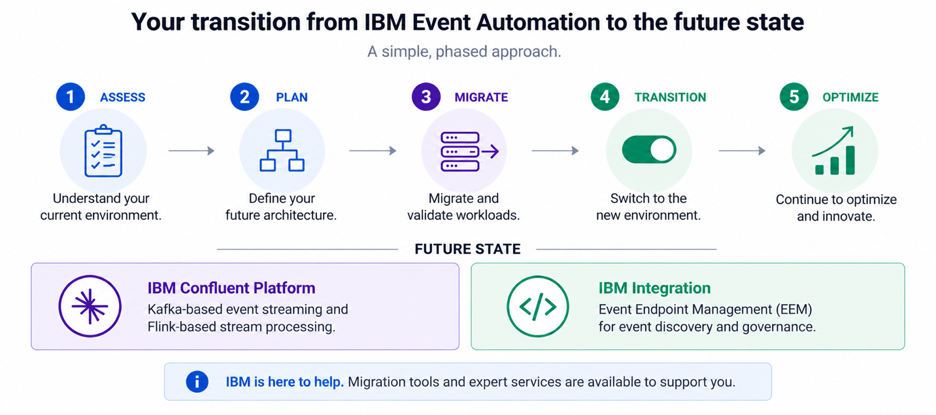Screen dimensions: 936x415
Task: Click the clipboard checklist icon under Assess
Action: 103,151
